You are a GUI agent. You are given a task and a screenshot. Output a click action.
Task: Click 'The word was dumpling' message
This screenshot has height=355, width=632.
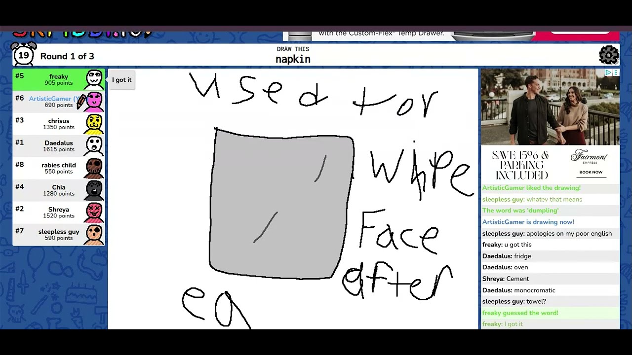(520, 211)
